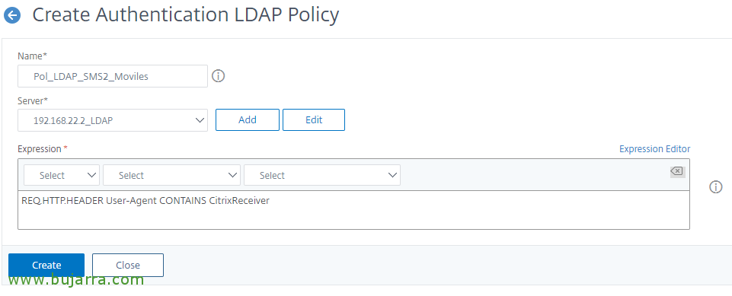Expand the middle expression Select dropdown
Image resolution: width=732 pixels, height=296 pixels.
[x=172, y=175]
